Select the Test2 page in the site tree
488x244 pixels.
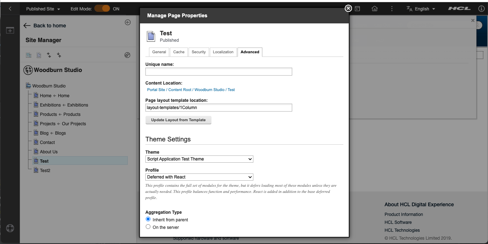45,170
